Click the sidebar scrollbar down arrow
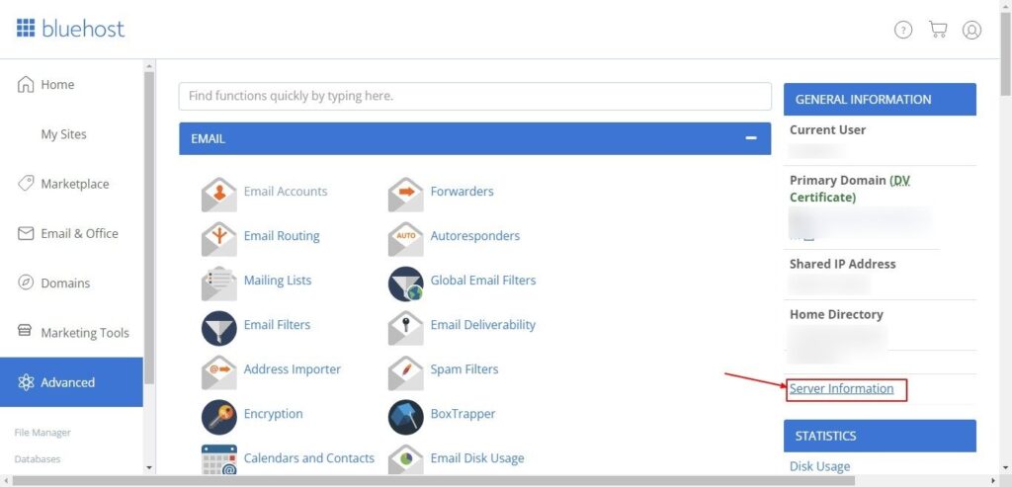The height and width of the screenshot is (487, 1012). (149, 467)
